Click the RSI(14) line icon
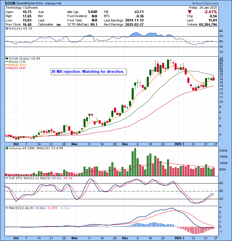 pyautogui.click(x=7, y=29)
